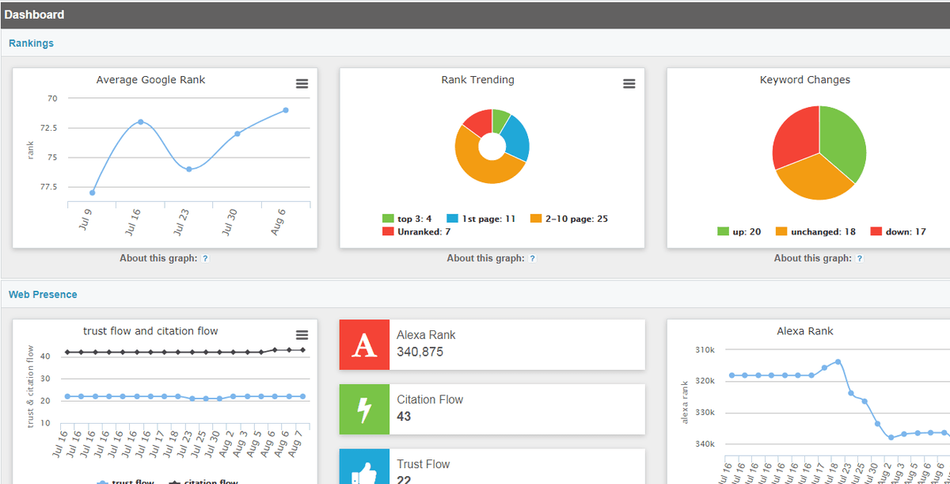
Task: Open the Rank Trending chart hamburger menu
Action: coord(629,84)
